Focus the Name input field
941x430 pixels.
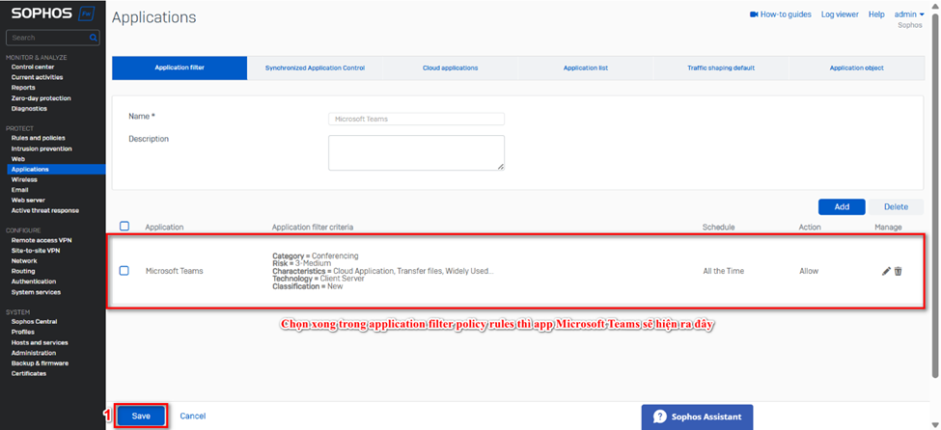416,120
